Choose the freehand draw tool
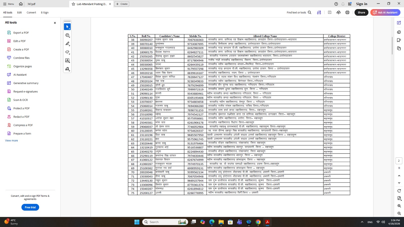The image size is (404, 227). 67,52
